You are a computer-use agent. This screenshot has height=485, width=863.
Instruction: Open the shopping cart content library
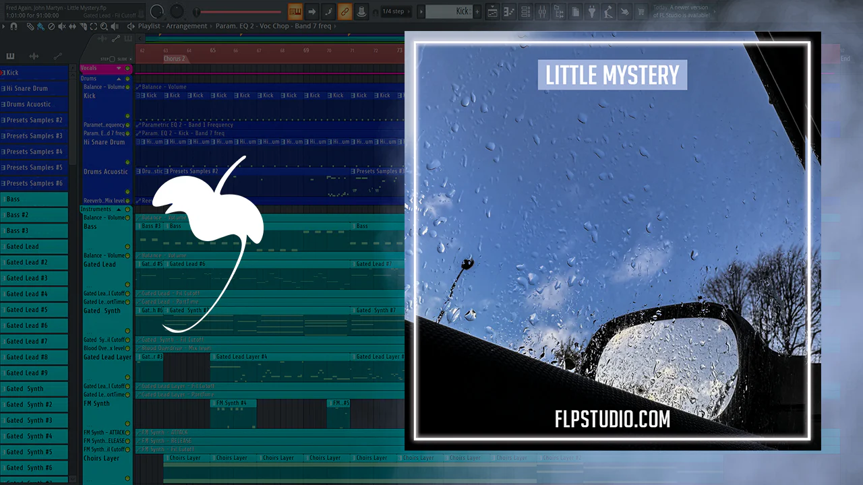pyautogui.click(x=641, y=11)
